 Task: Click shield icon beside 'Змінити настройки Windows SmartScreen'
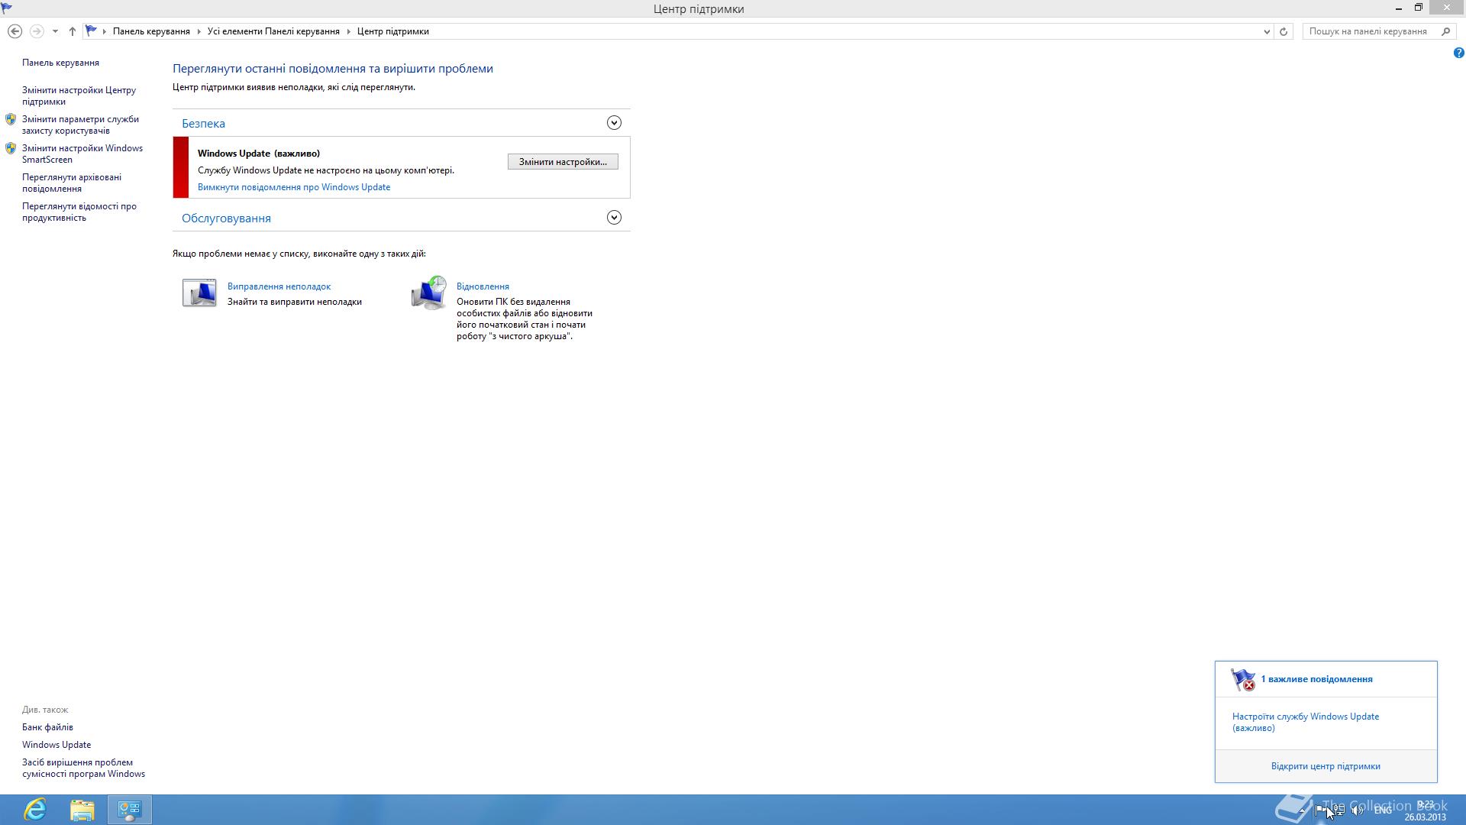11,148
